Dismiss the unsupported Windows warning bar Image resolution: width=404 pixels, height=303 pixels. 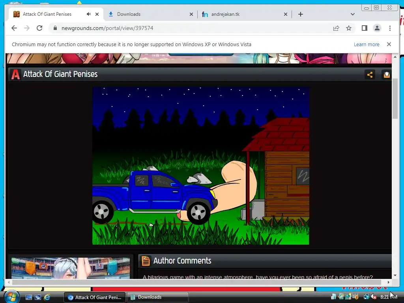pyautogui.click(x=389, y=44)
